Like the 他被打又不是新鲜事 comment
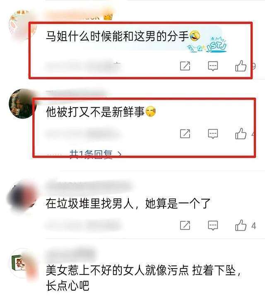This screenshot has height=296, width=265. (241, 133)
